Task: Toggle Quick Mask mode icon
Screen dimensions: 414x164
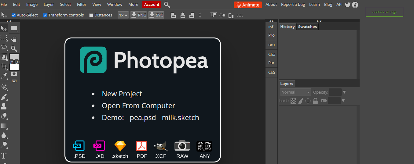Action: click(x=14, y=74)
